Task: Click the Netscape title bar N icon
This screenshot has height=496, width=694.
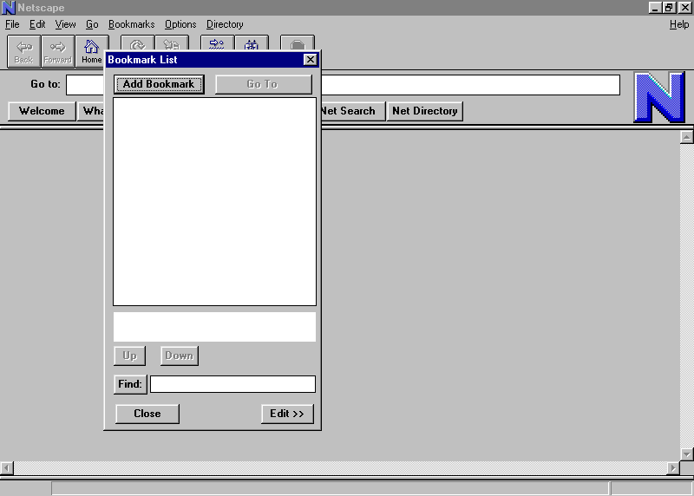Action: 9,8
